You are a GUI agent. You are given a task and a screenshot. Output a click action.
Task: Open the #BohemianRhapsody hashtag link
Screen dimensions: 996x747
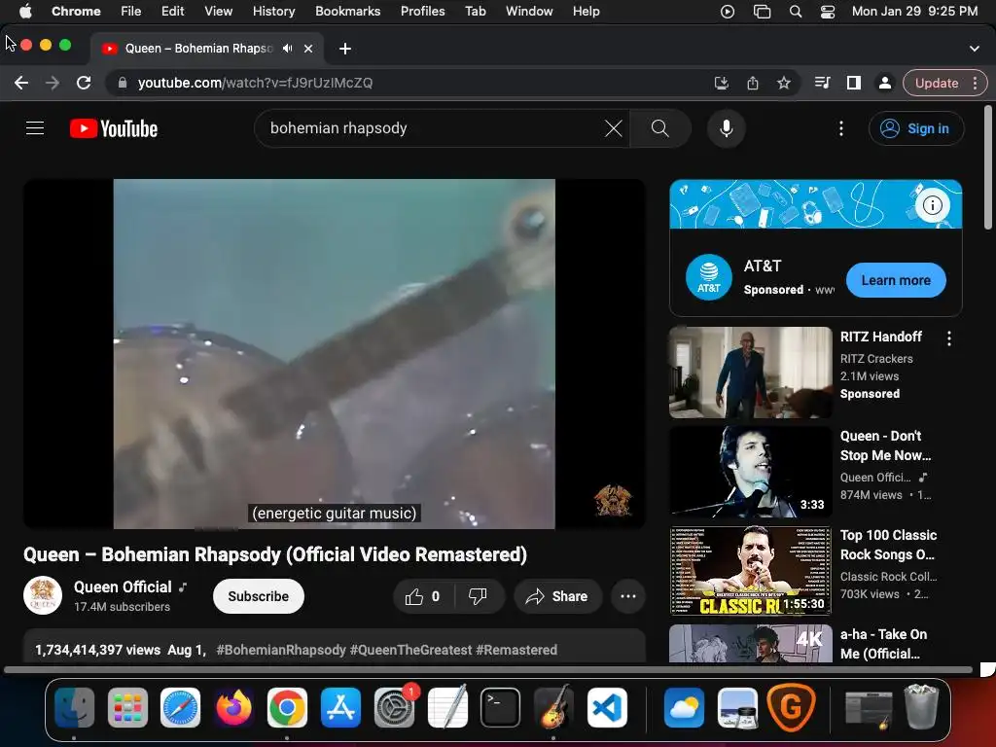coord(281,650)
